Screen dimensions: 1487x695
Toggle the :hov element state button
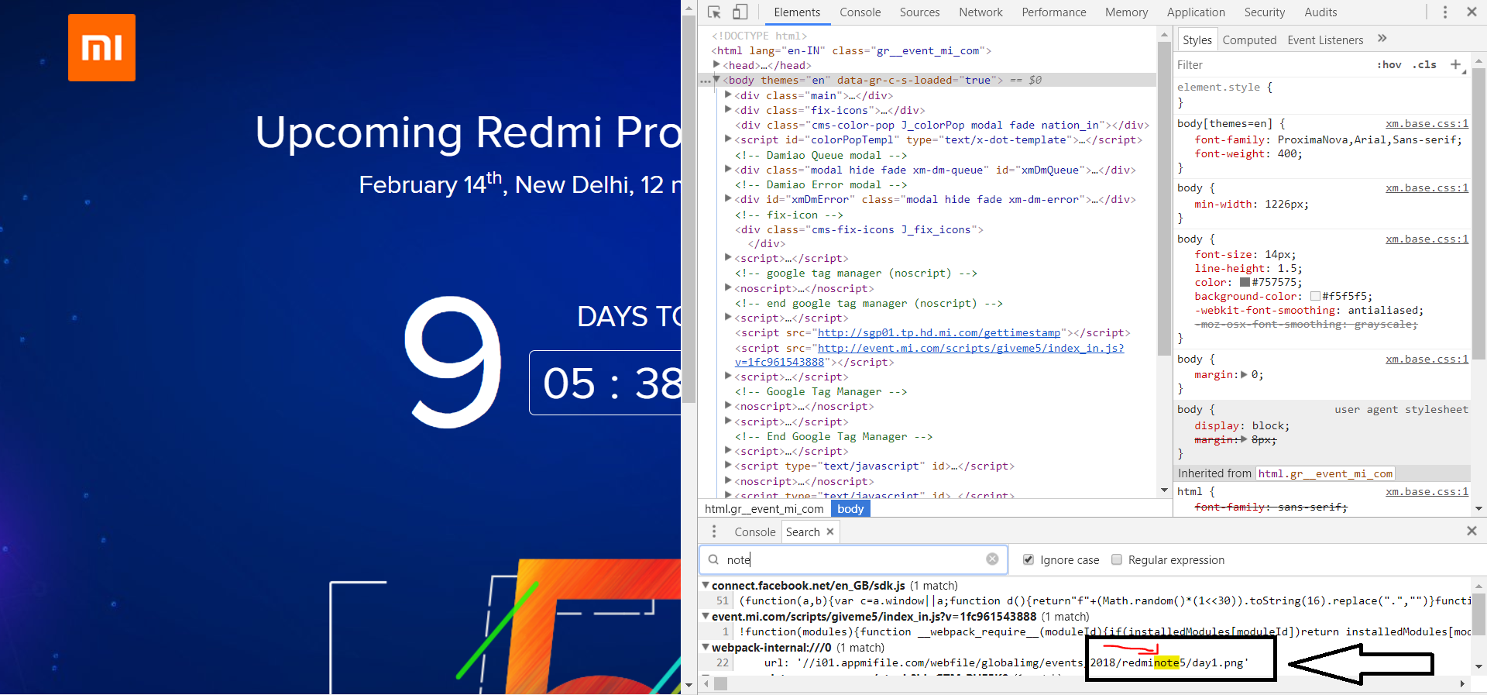point(1389,64)
